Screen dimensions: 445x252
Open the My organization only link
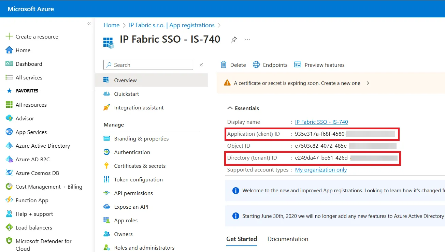[321, 170]
